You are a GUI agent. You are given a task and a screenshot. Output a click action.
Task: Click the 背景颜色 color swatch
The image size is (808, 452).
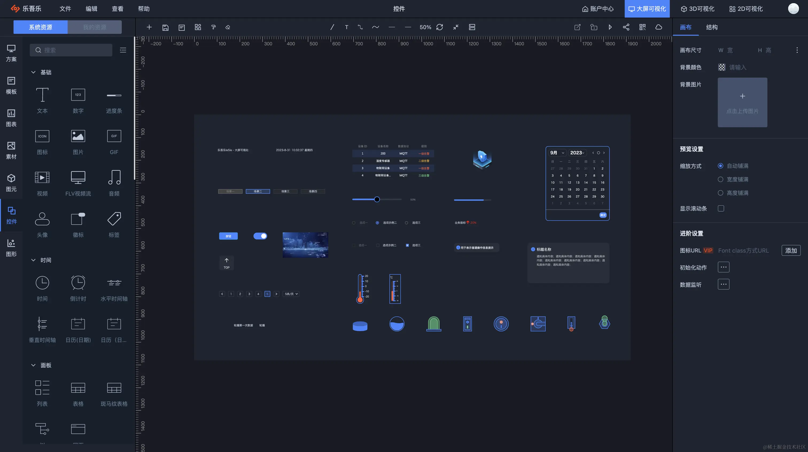[x=721, y=67]
